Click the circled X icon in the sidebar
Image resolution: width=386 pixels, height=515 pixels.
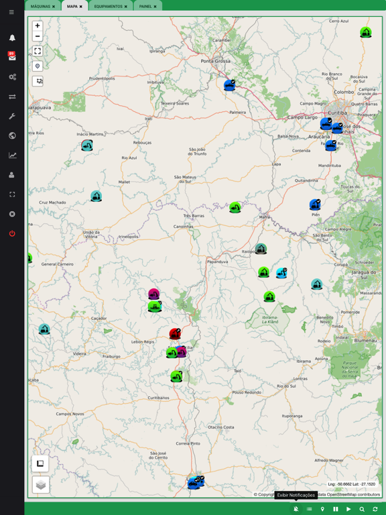pyautogui.click(x=12, y=214)
